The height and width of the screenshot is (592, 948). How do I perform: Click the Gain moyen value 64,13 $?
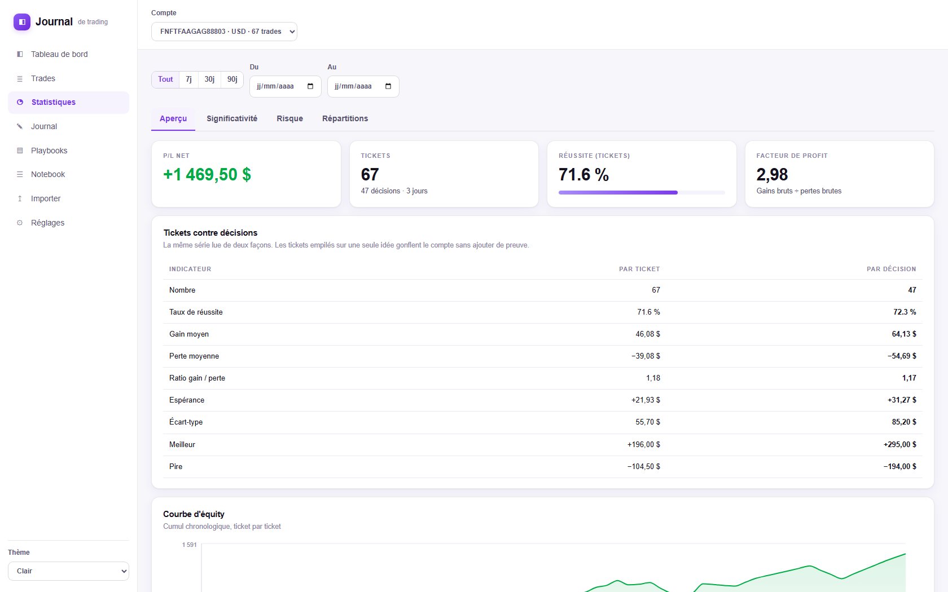(904, 334)
